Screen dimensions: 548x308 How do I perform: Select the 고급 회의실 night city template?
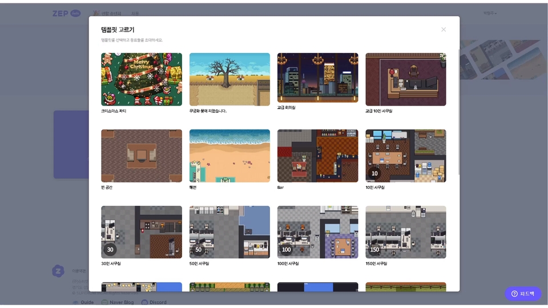click(x=318, y=78)
